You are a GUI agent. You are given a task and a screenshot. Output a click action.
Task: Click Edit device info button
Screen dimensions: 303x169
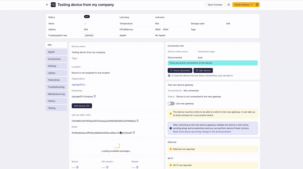82,106
